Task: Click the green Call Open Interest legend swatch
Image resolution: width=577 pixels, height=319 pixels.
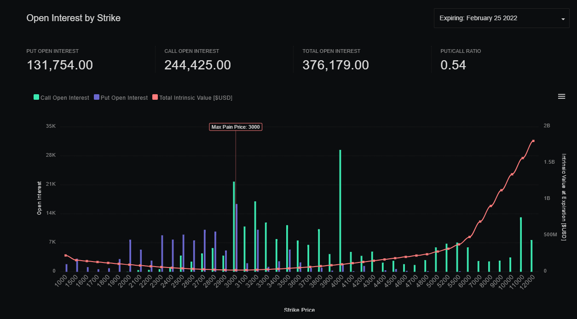Action: pyautogui.click(x=36, y=97)
